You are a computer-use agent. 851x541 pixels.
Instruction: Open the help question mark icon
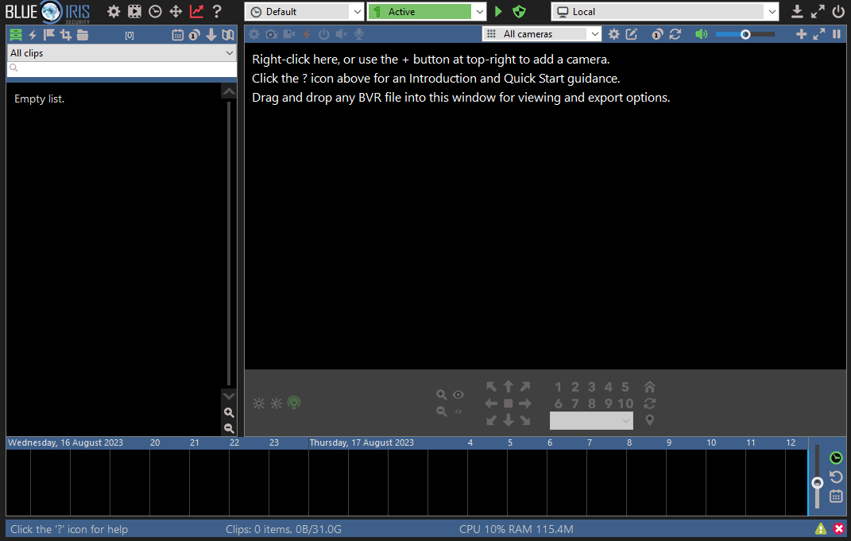(x=217, y=11)
